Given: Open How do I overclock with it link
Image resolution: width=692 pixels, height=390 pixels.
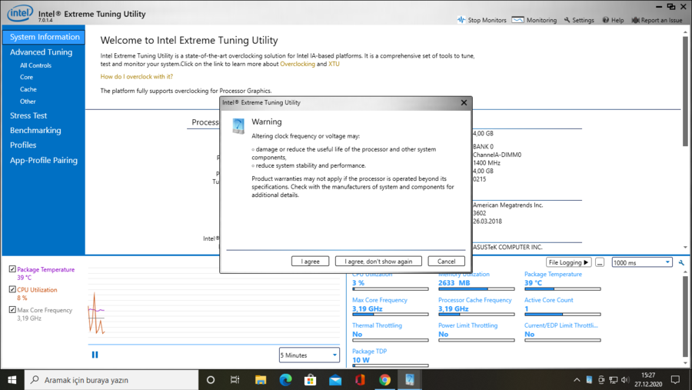Looking at the screenshot, I should coord(136,76).
